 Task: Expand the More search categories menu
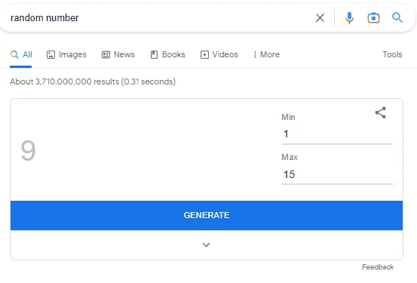click(x=266, y=54)
